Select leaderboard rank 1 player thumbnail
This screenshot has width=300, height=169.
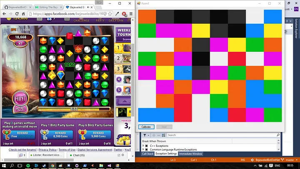tap(127, 48)
